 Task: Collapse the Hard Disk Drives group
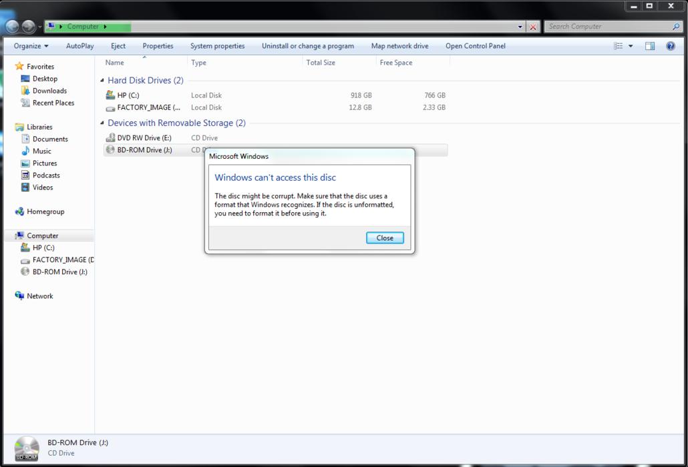click(x=102, y=81)
